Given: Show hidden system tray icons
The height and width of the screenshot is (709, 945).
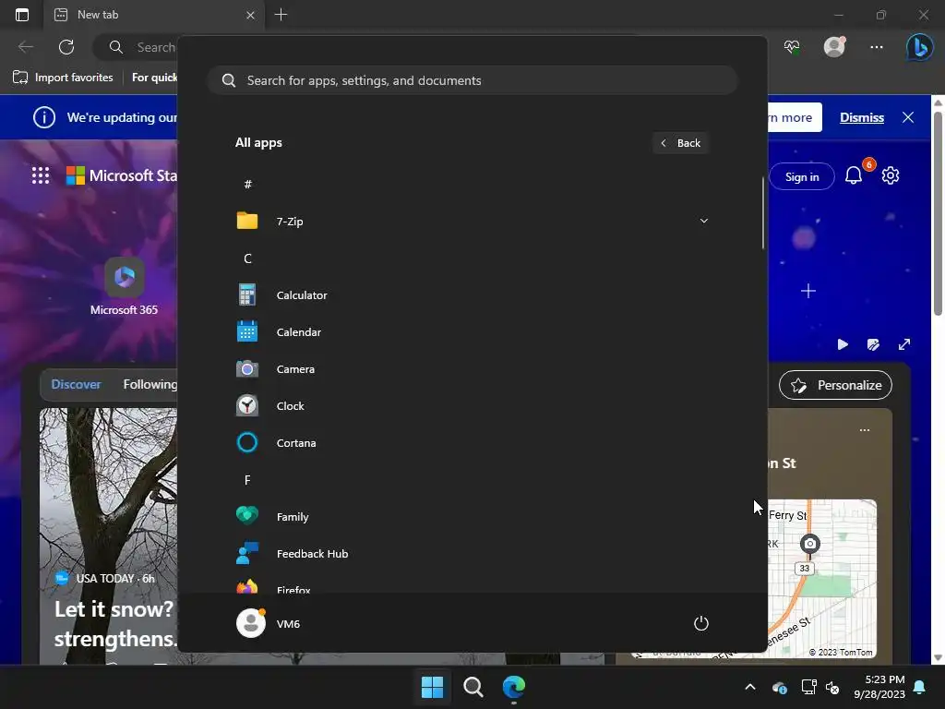Looking at the screenshot, I should [750, 687].
